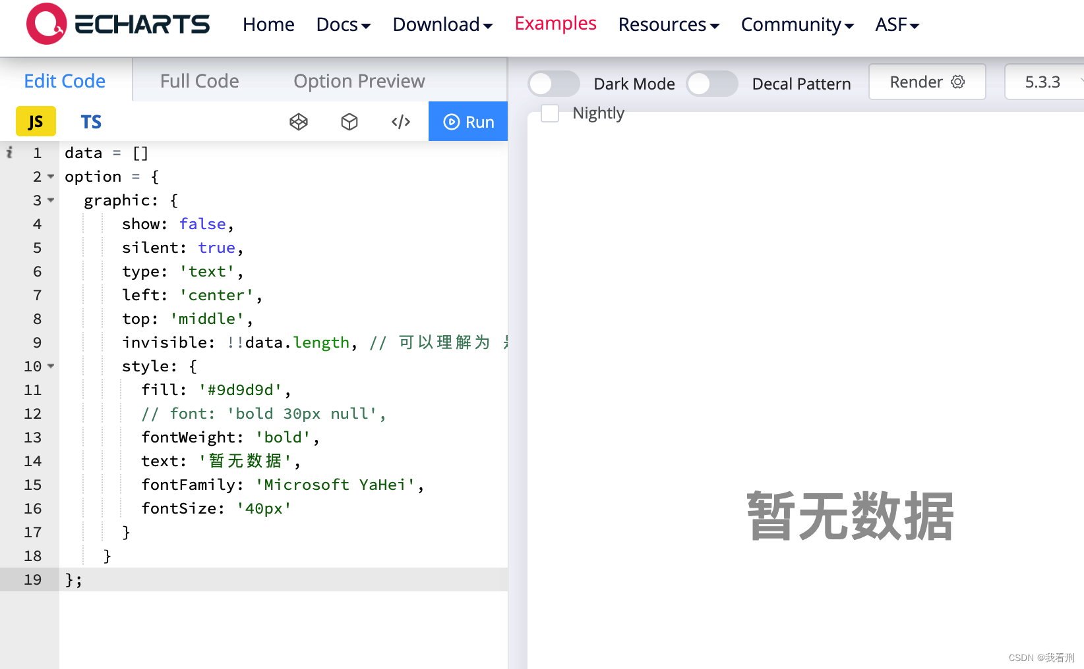Viewport: 1084px width, 669px height.
Task: Open Render settings via the gear icon
Action: coord(957,82)
